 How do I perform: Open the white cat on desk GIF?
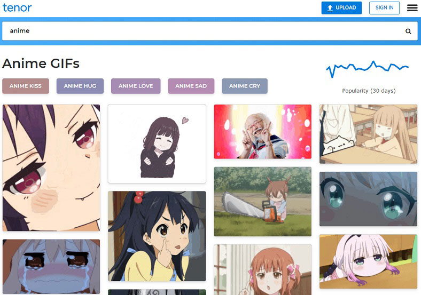[x=369, y=134]
